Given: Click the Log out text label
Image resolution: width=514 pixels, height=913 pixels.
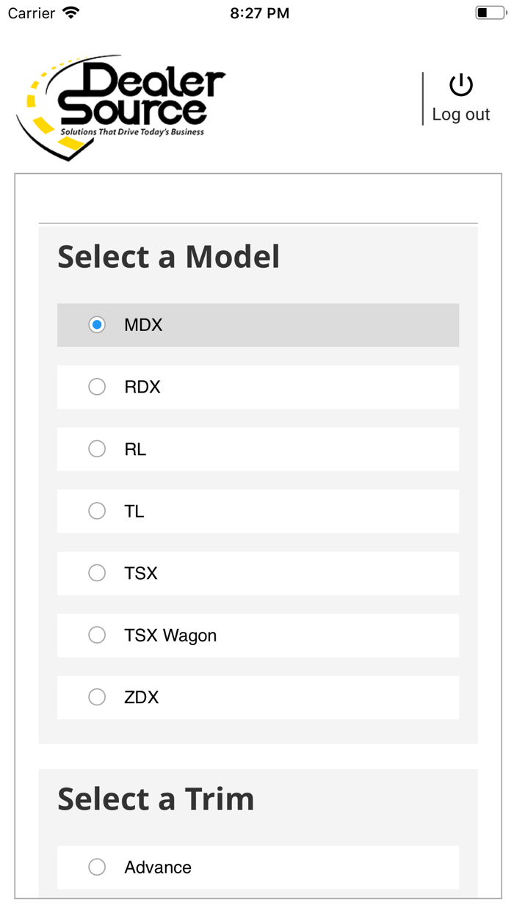Looking at the screenshot, I should click(x=461, y=114).
